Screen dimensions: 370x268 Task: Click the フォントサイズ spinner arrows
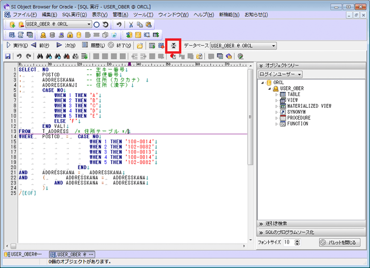[x=297, y=242]
